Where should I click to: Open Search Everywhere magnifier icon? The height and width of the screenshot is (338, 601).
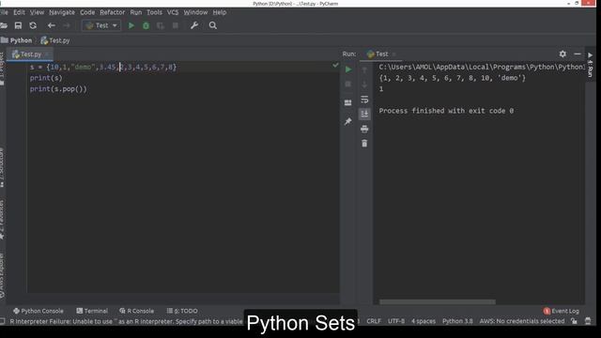click(x=213, y=25)
